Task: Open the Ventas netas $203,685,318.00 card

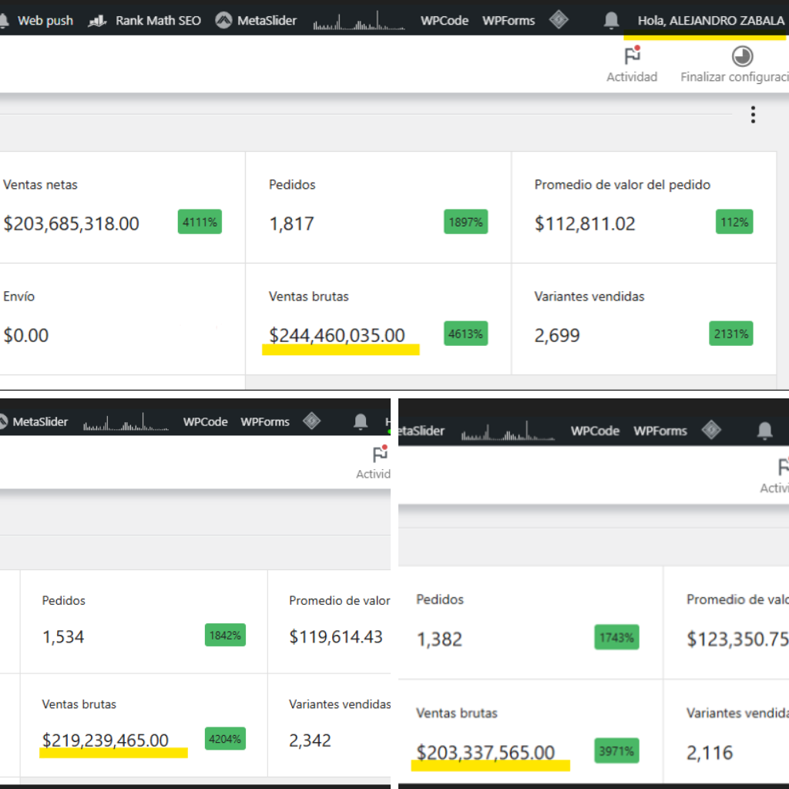Action: (x=116, y=206)
